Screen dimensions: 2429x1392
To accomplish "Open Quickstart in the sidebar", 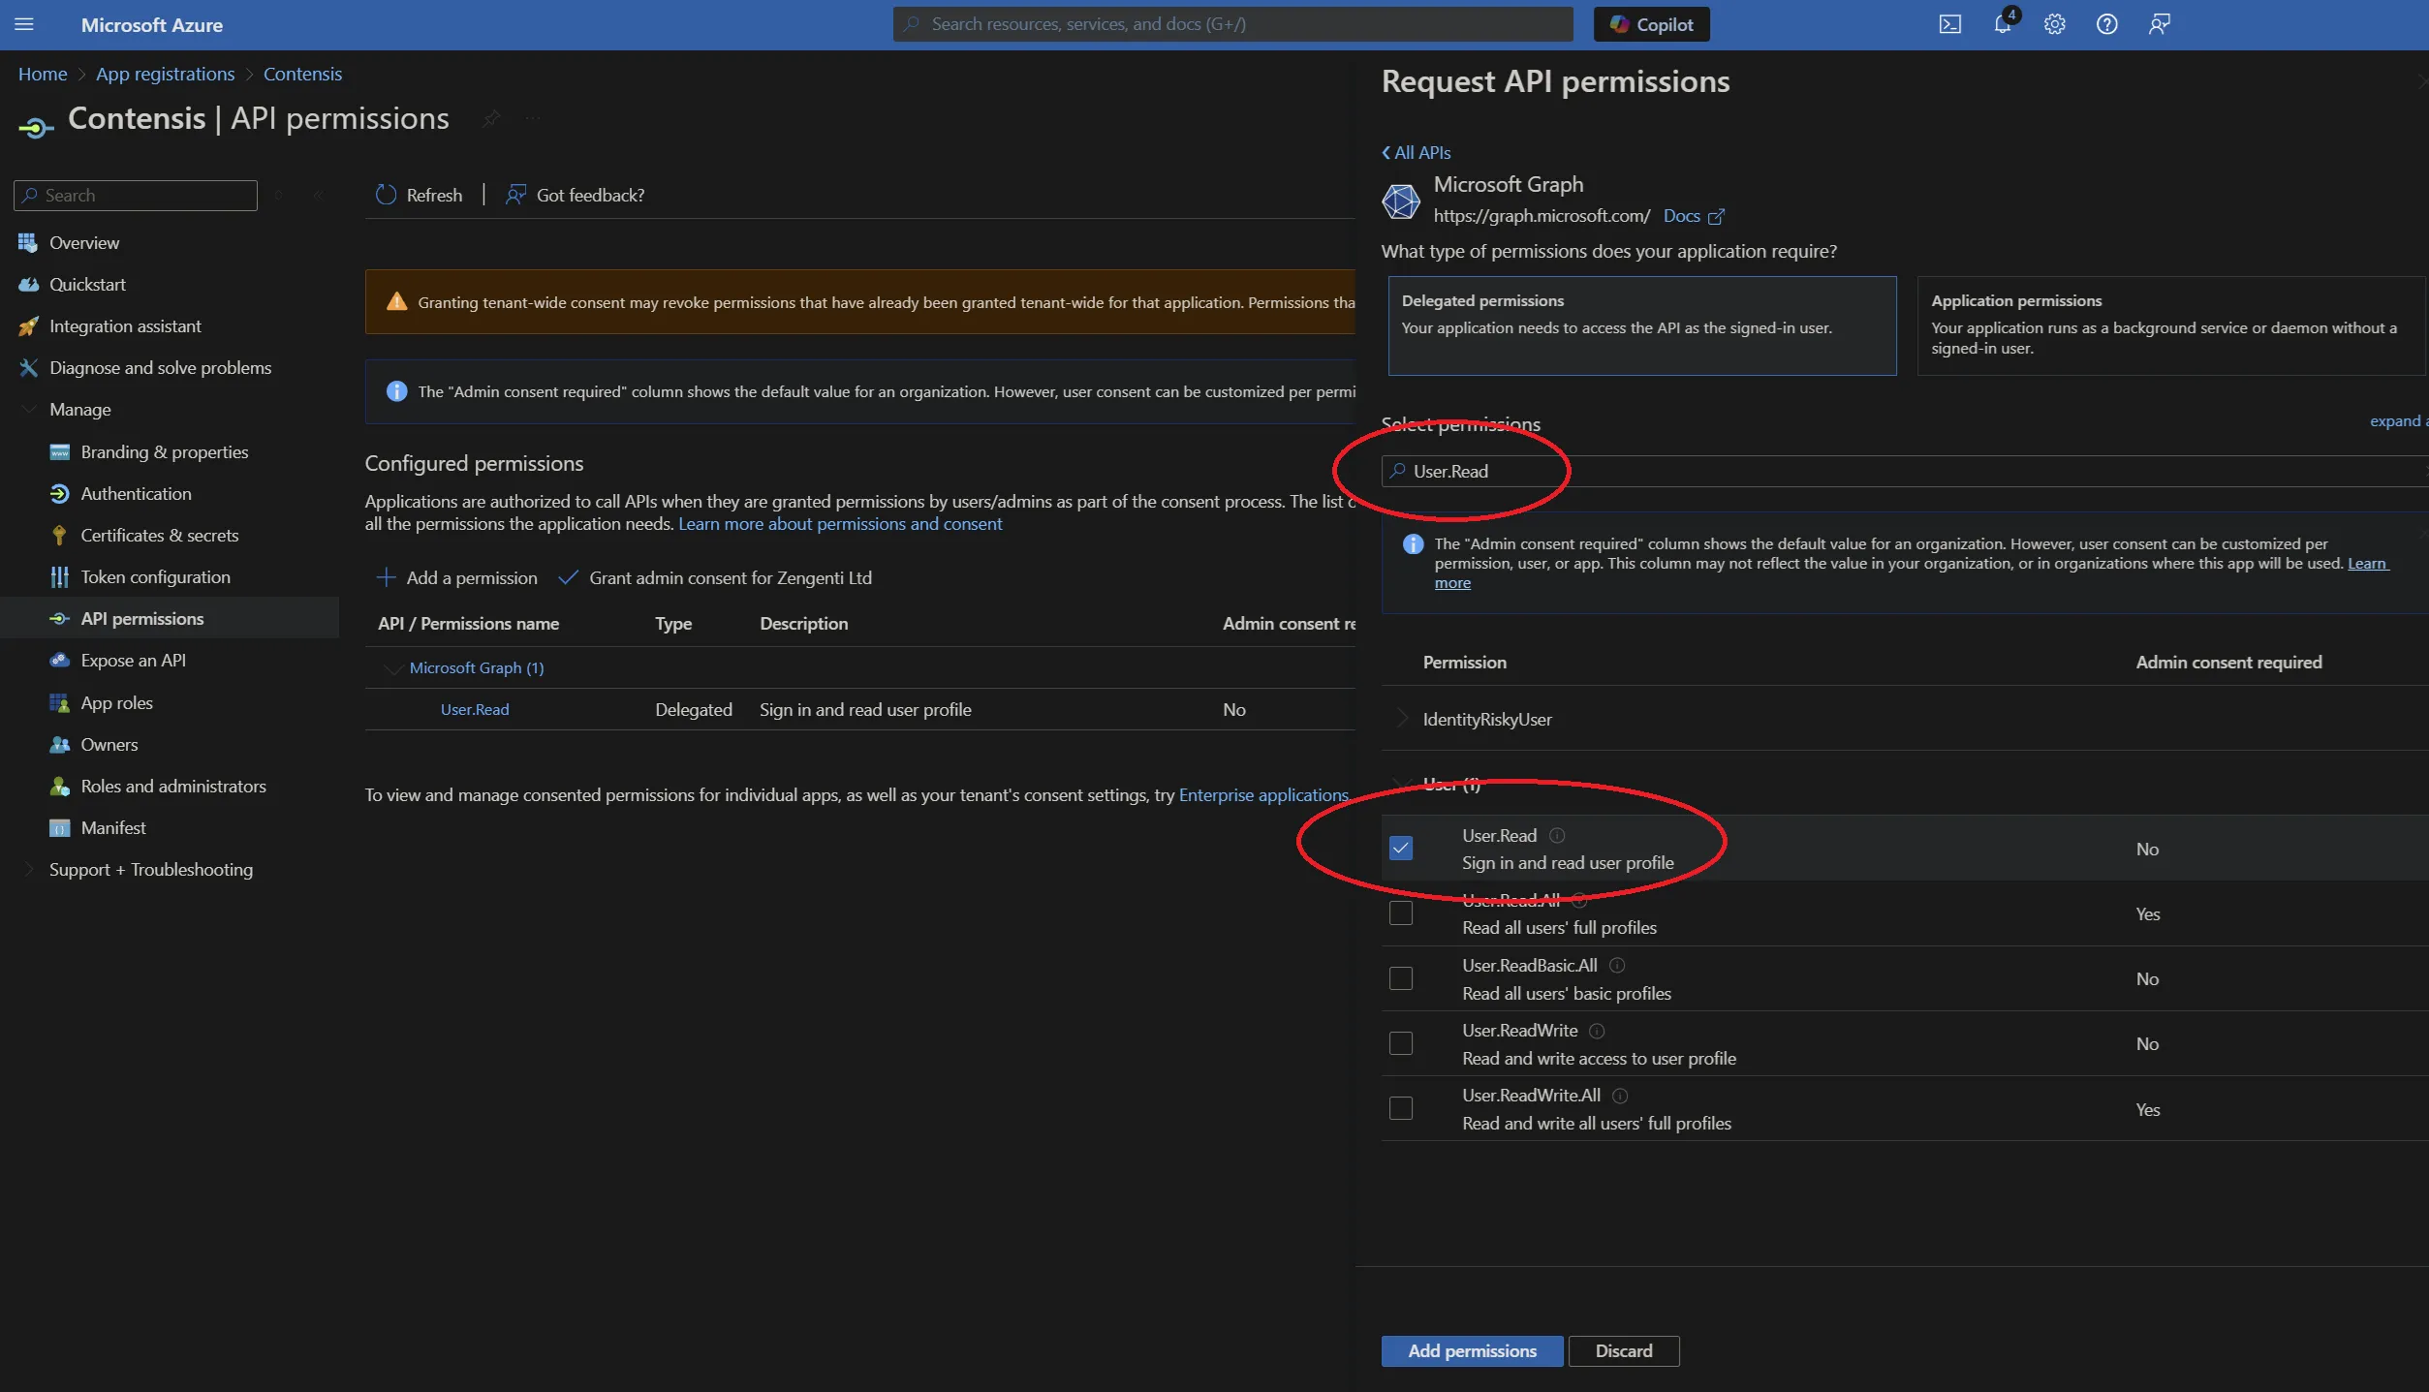I will pos(87,284).
